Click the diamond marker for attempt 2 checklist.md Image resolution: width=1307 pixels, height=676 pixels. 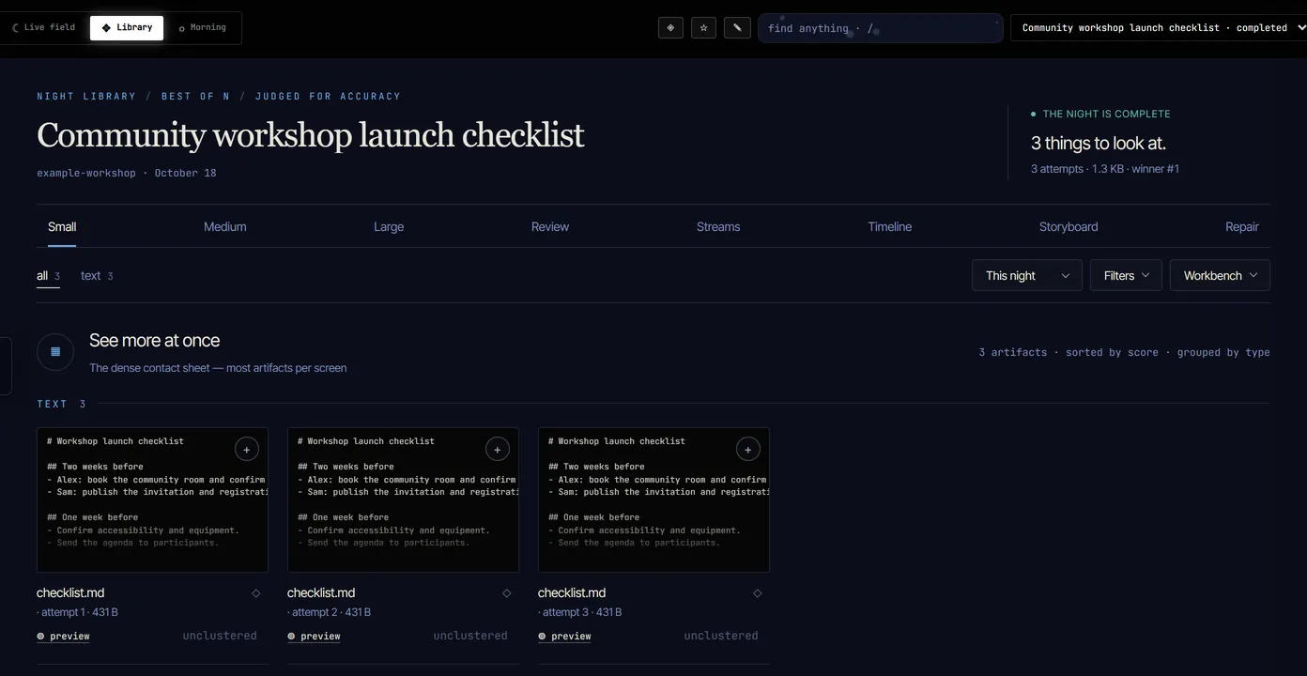coord(507,593)
